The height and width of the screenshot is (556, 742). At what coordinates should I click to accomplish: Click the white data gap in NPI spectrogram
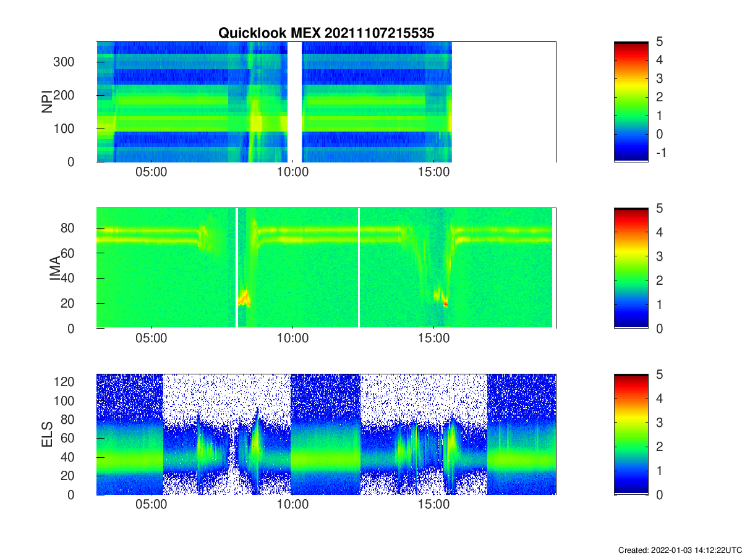pos(294,102)
